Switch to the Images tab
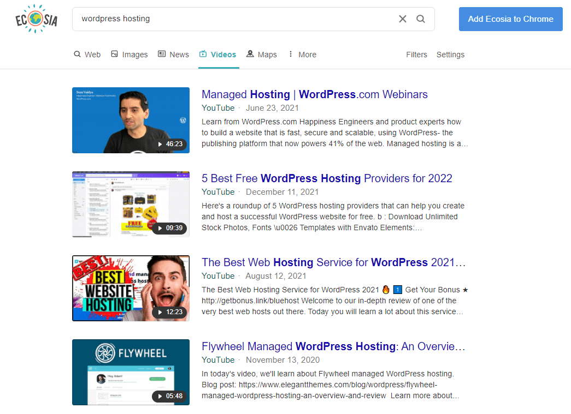The width and height of the screenshot is (571, 414). (x=129, y=55)
